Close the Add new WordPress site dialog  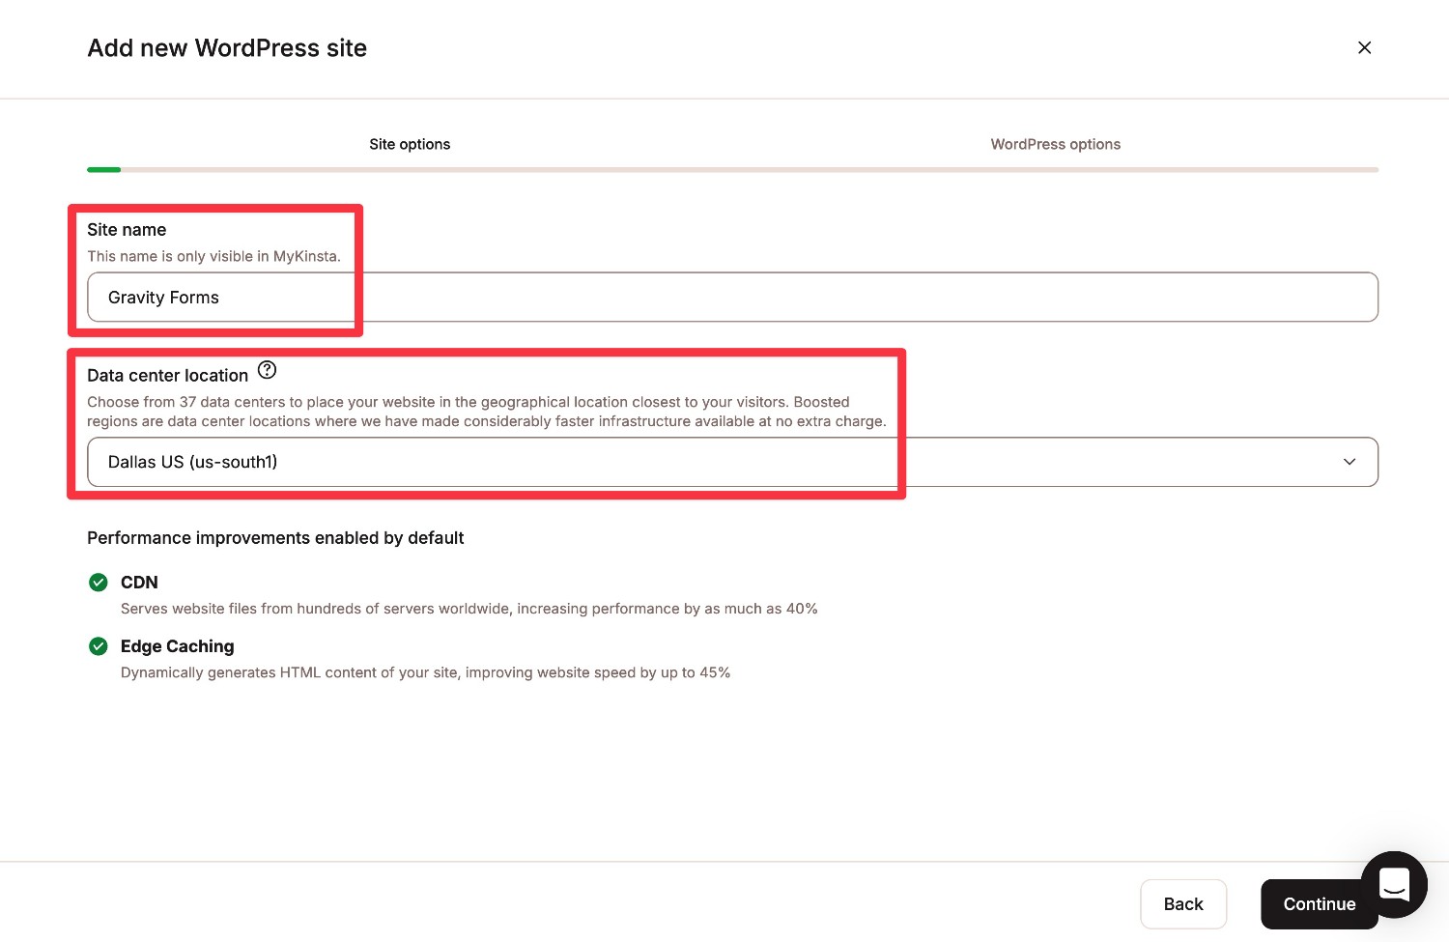tap(1364, 47)
